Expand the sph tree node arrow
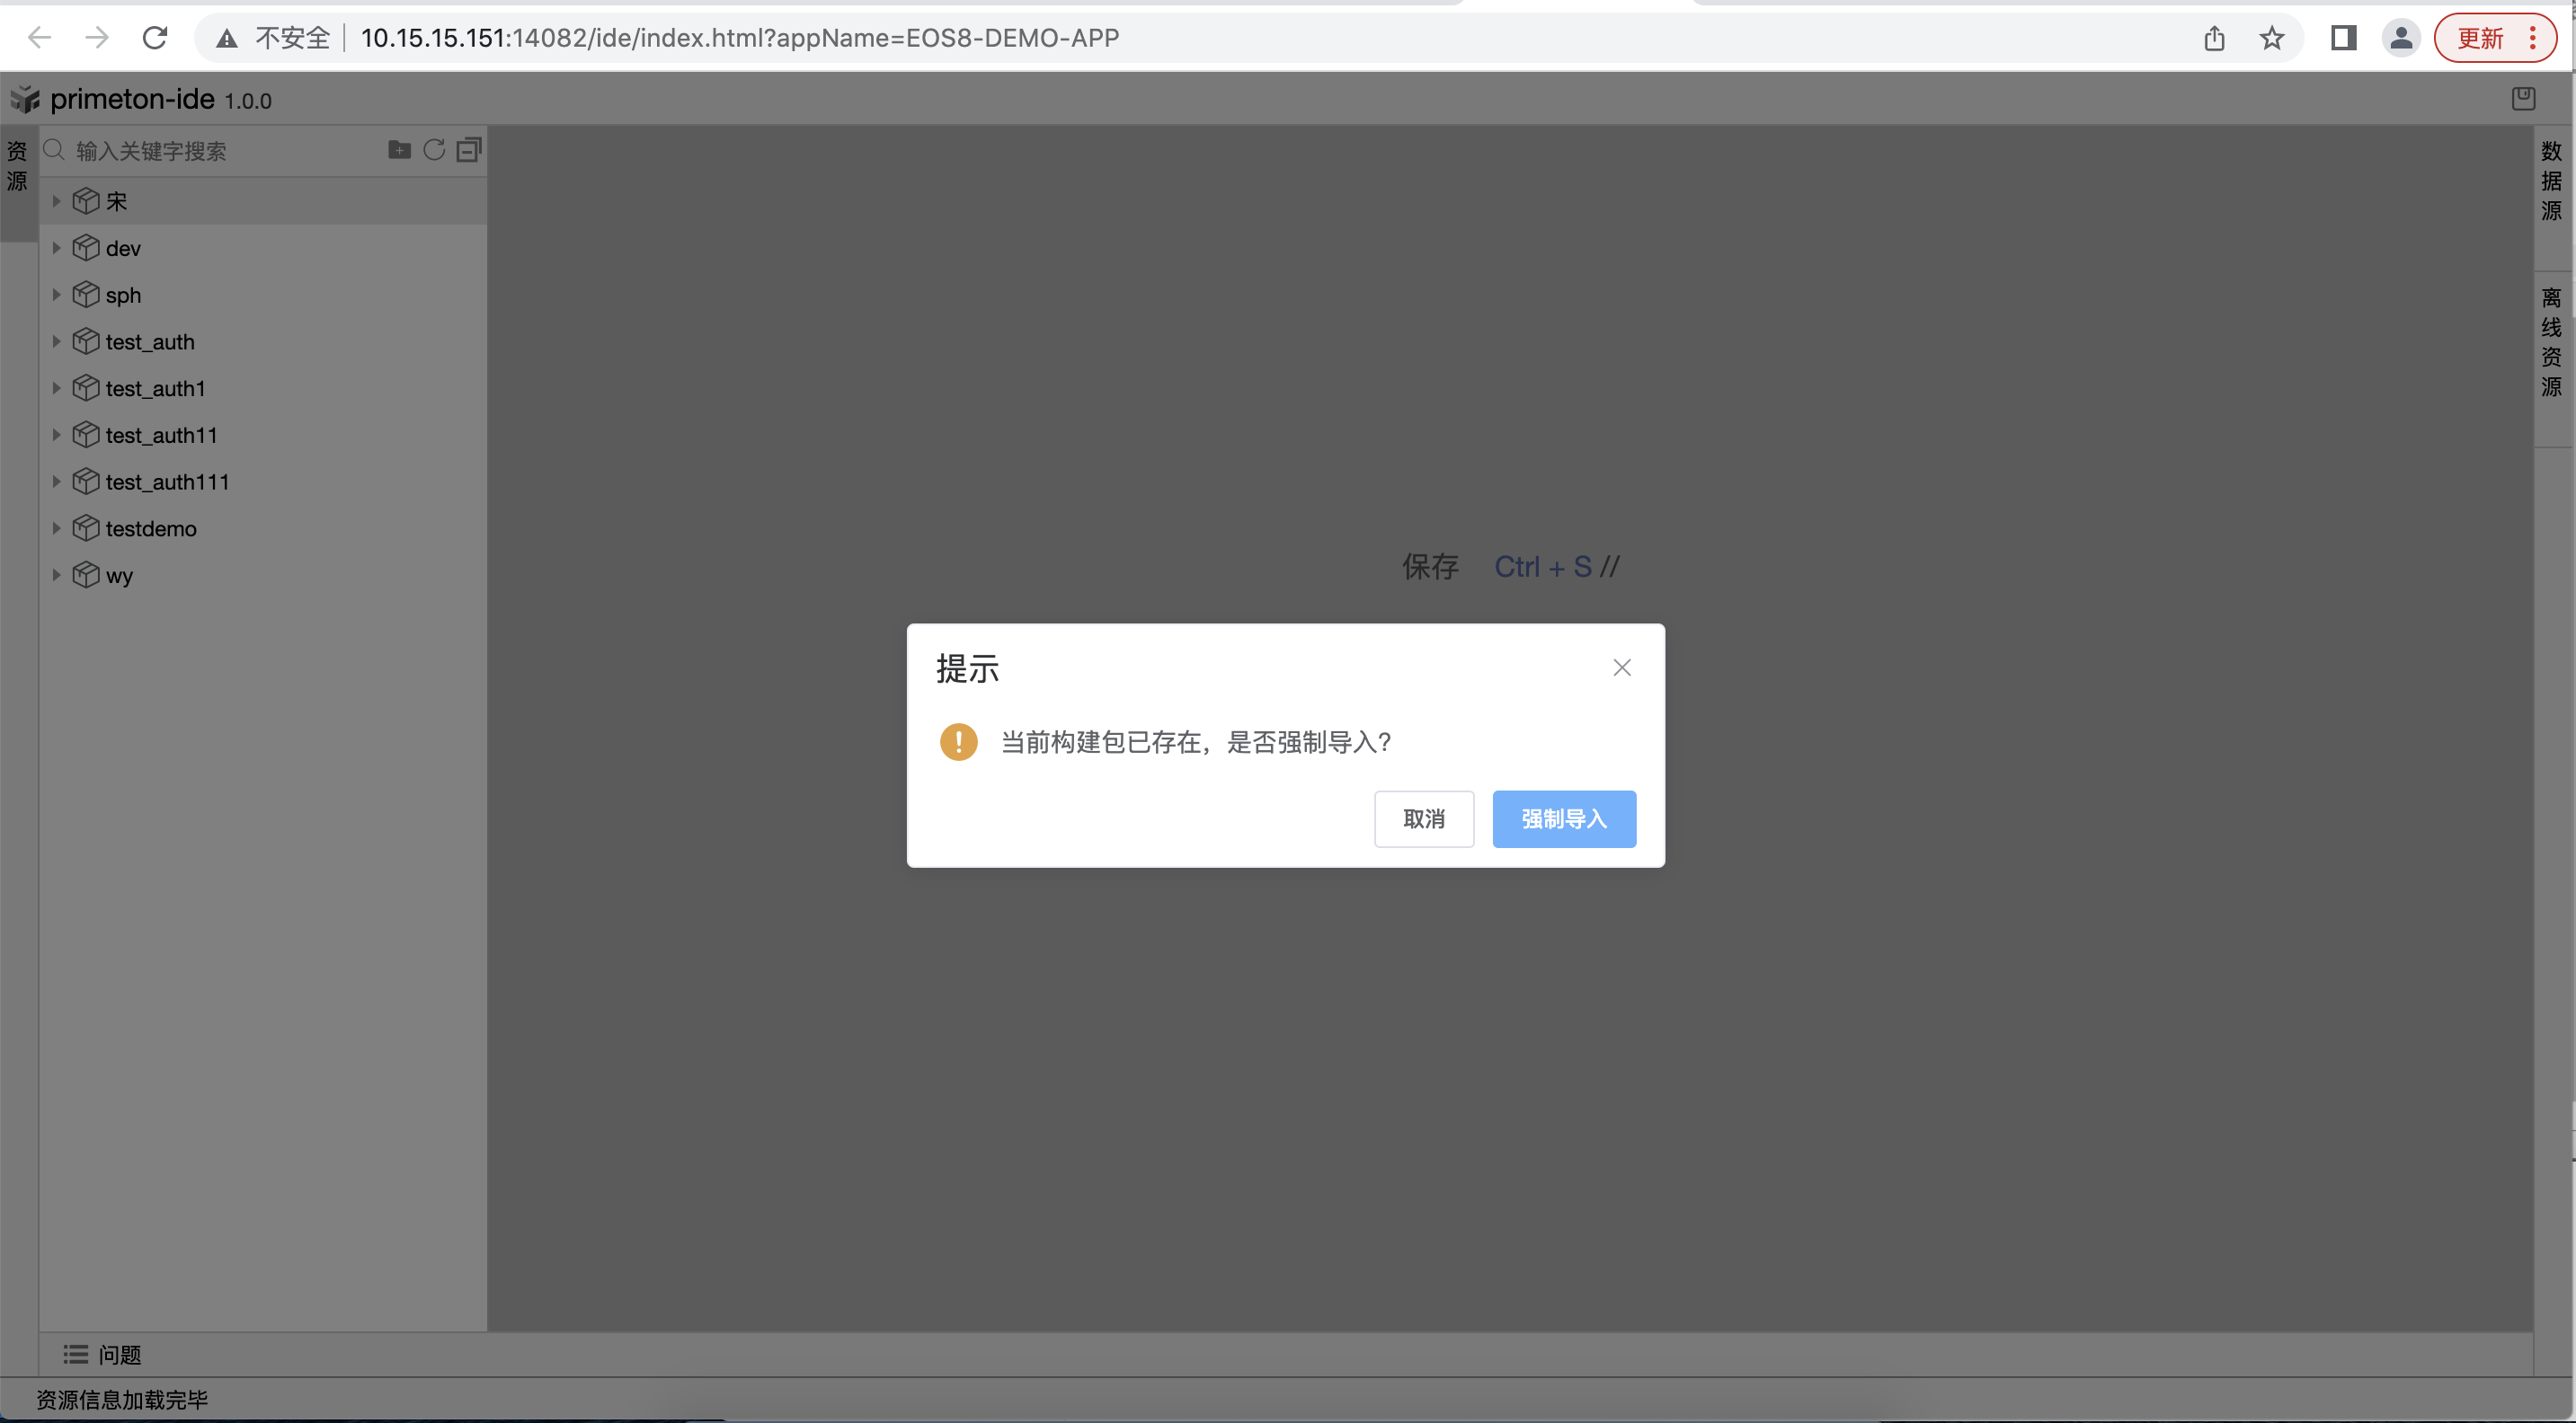 [57, 295]
